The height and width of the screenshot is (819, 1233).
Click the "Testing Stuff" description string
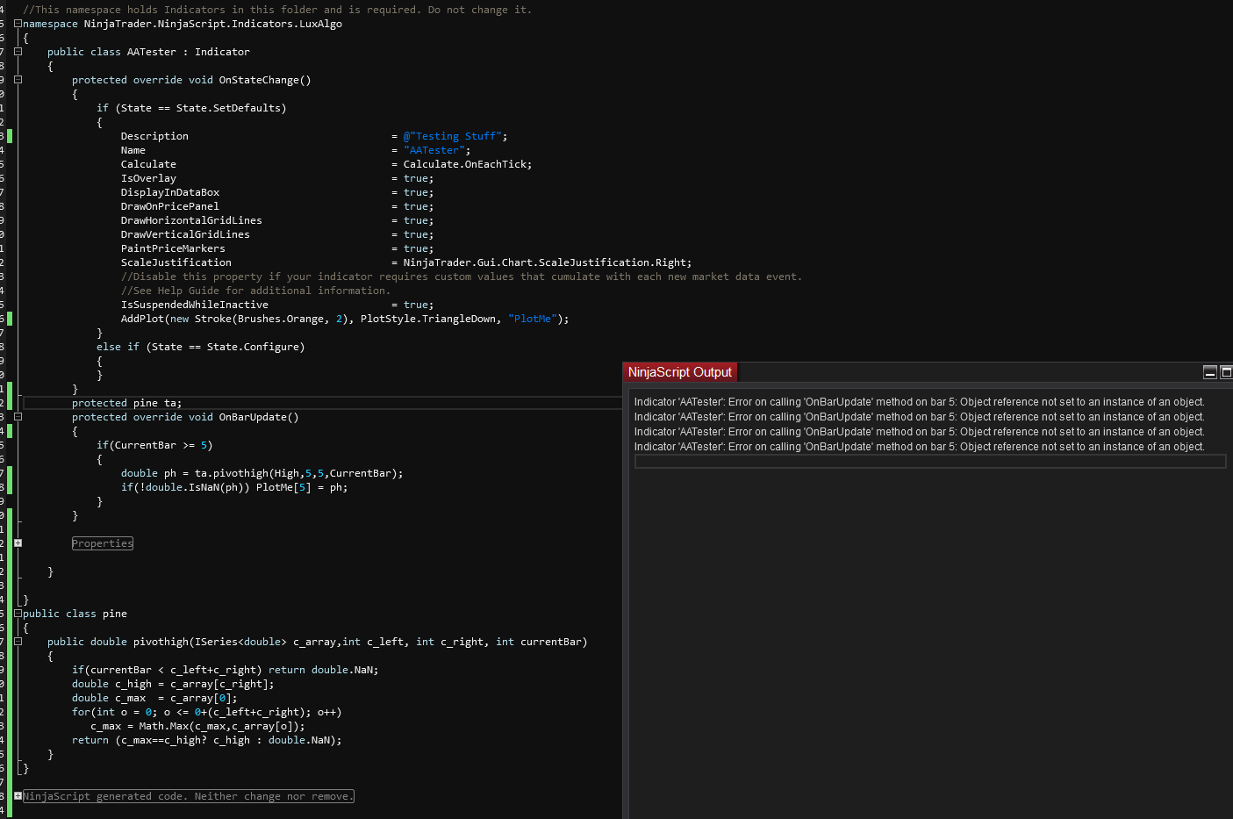(x=455, y=136)
